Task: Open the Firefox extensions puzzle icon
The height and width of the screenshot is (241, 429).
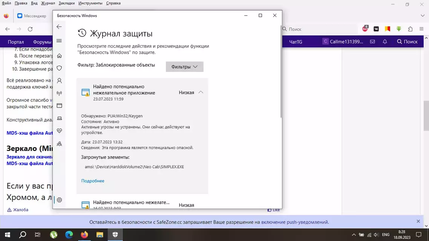Action: tap(410, 29)
